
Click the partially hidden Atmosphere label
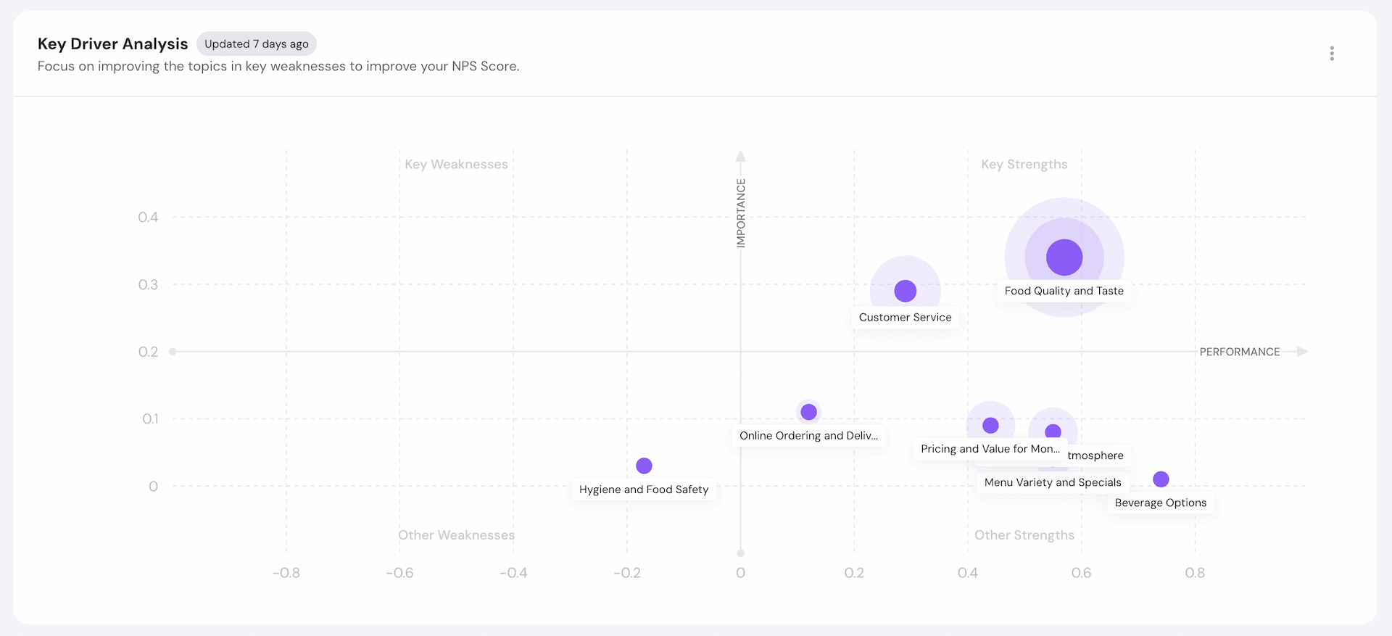tap(1096, 455)
